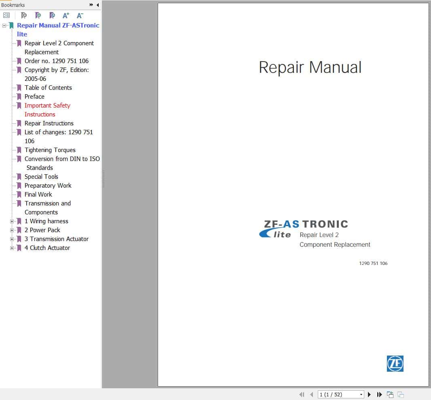Click the panel splitter grip handle
The width and height of the screenshot is (431, 400).
(104, 179)
